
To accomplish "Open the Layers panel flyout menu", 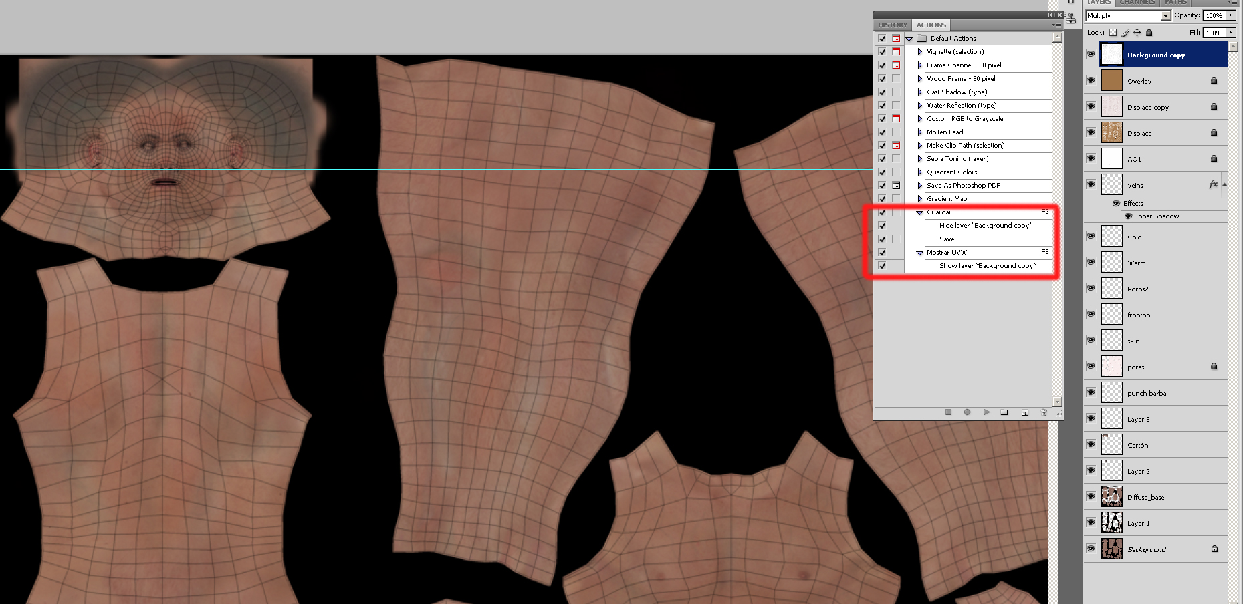I will pyautogui.click(x=1231, y=3).
